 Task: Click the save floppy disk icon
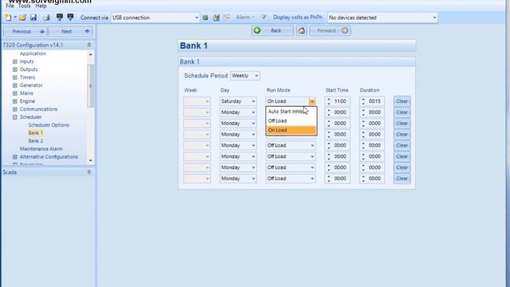33,18
